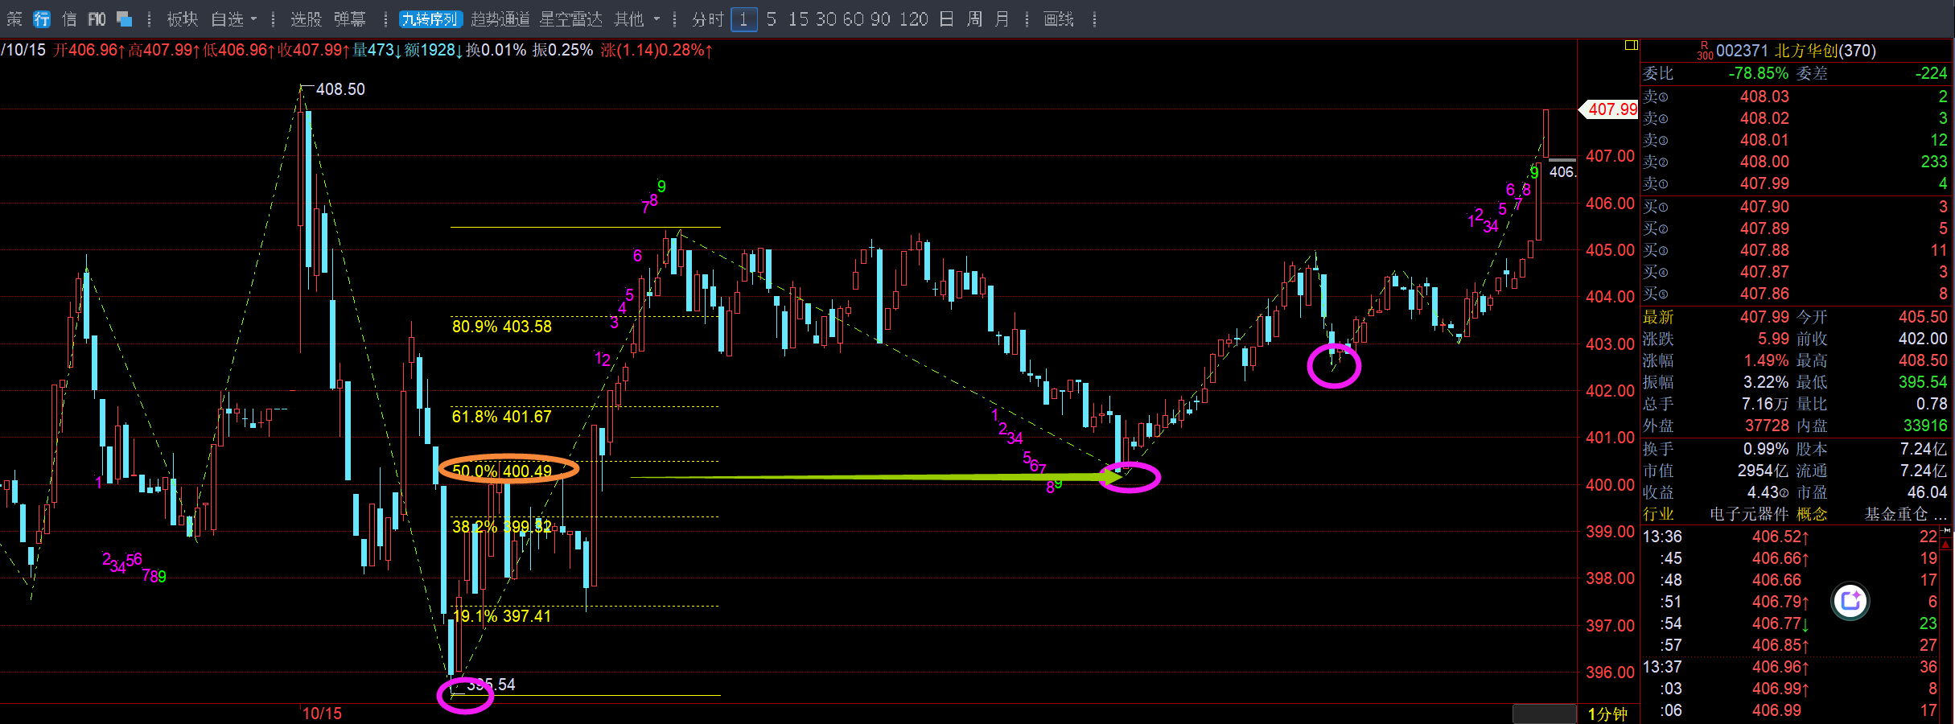The height and width of the screenshot is (724, 1955).
Task: Click the 10/15 date marker on time axis
Action: (x=322, y=714)
